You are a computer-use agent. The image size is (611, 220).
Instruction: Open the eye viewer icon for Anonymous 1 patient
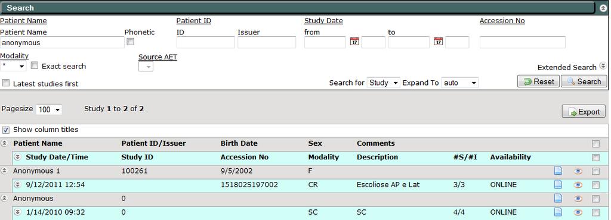click(578, 171)
